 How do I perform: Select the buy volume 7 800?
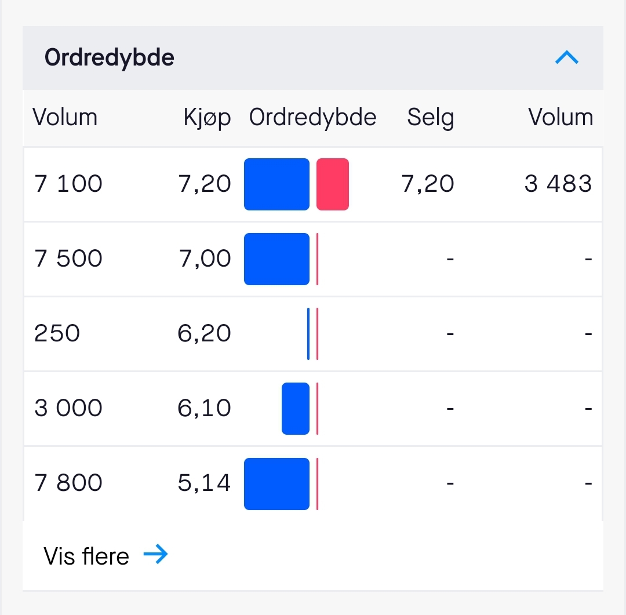pyautogui.click(x=68, y=483)
